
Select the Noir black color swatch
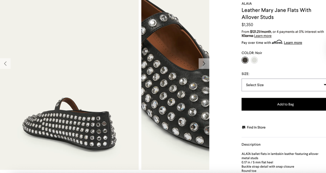coord(245,60)
